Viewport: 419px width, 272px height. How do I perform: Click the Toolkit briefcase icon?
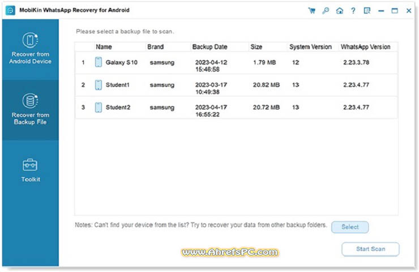click(x=30, y=165)
